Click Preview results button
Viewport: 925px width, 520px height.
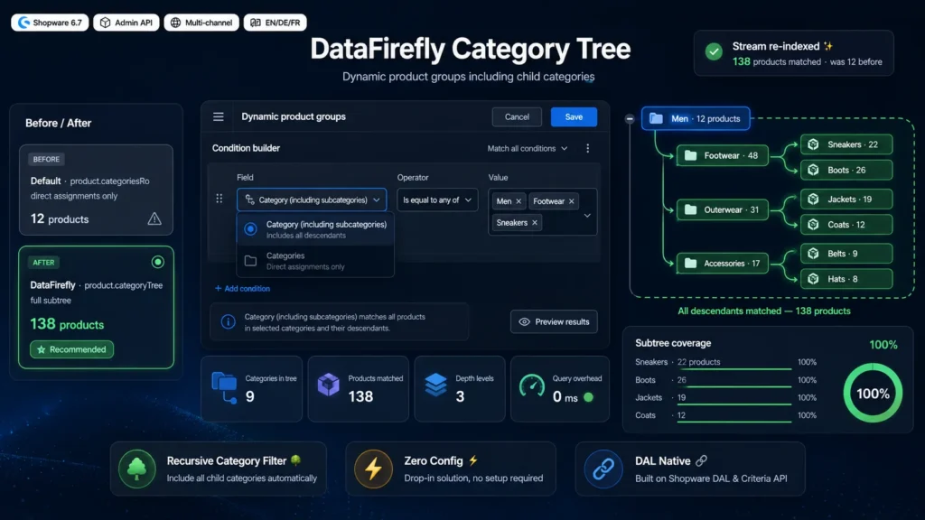(554, 322)
